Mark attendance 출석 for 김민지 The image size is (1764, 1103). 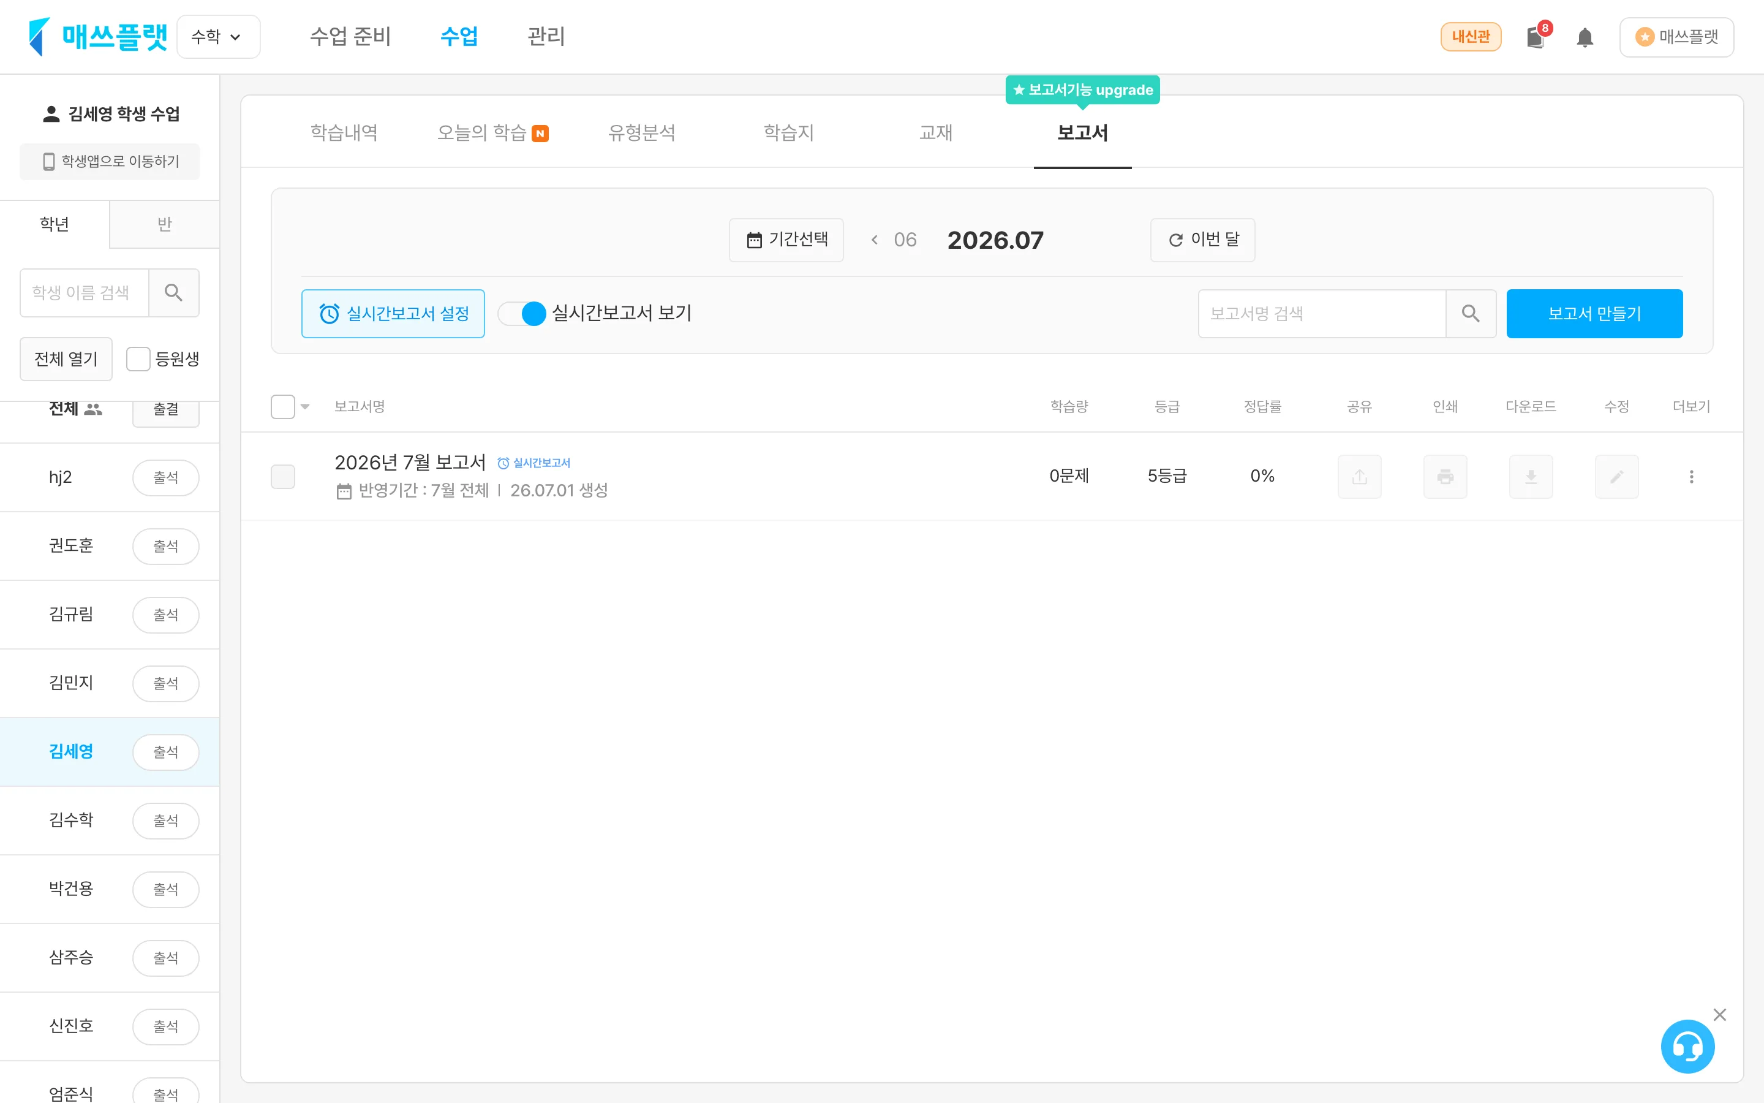click(165, 683)
